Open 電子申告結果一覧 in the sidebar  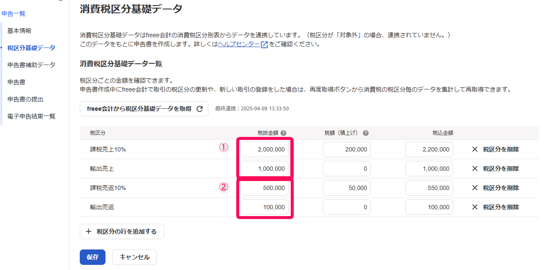[x=31, y=116]
